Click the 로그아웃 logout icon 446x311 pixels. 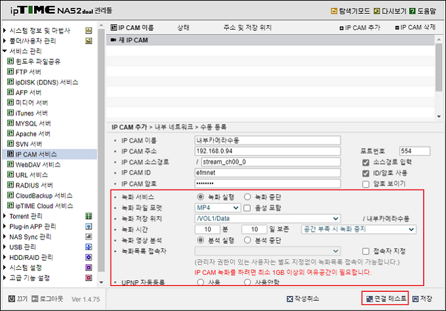click(35, 299)
